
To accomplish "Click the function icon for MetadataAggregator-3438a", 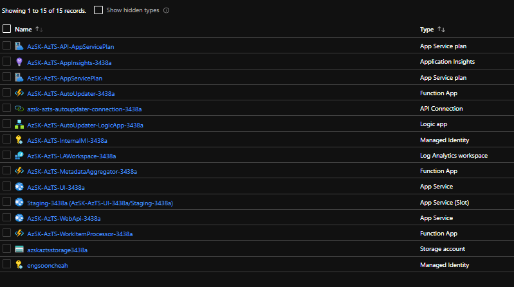I will click(x=19, y=171).
